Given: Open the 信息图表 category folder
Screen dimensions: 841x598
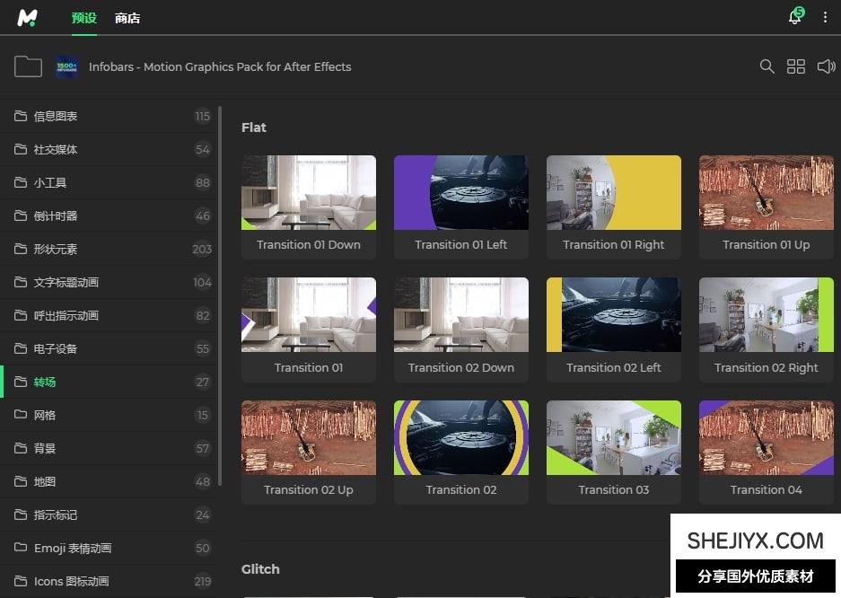Looking at the screenshot, I should point(56,116).
